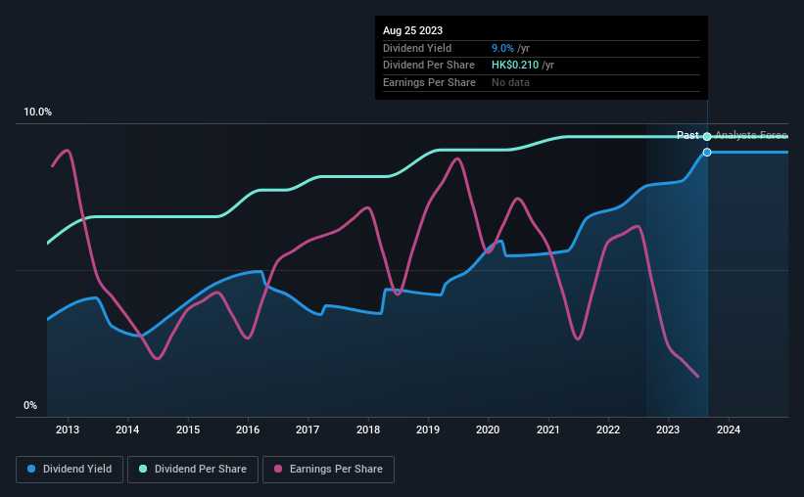Select the 2016 label on the time axis

(x=248, y=429)
